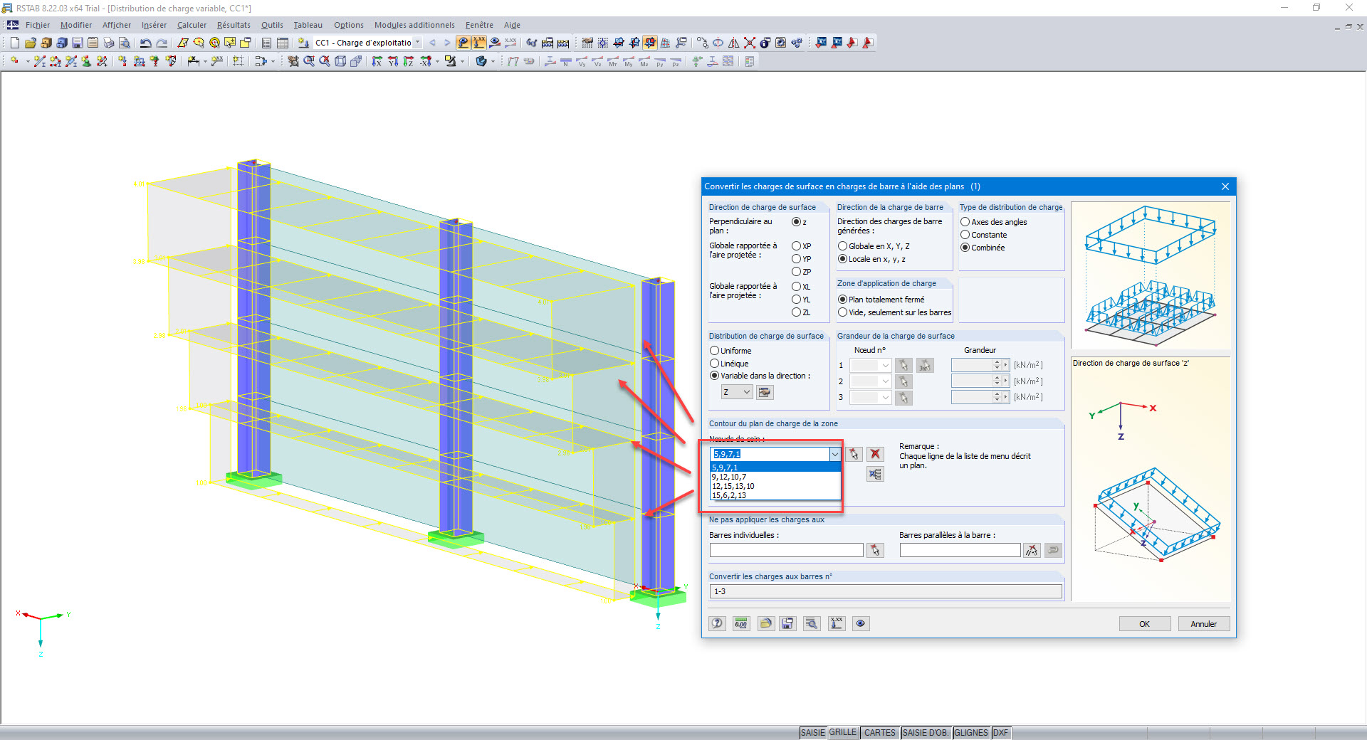Click the Open file folder icon
This screenshot has width=1367, height=740.
[30, 43]
